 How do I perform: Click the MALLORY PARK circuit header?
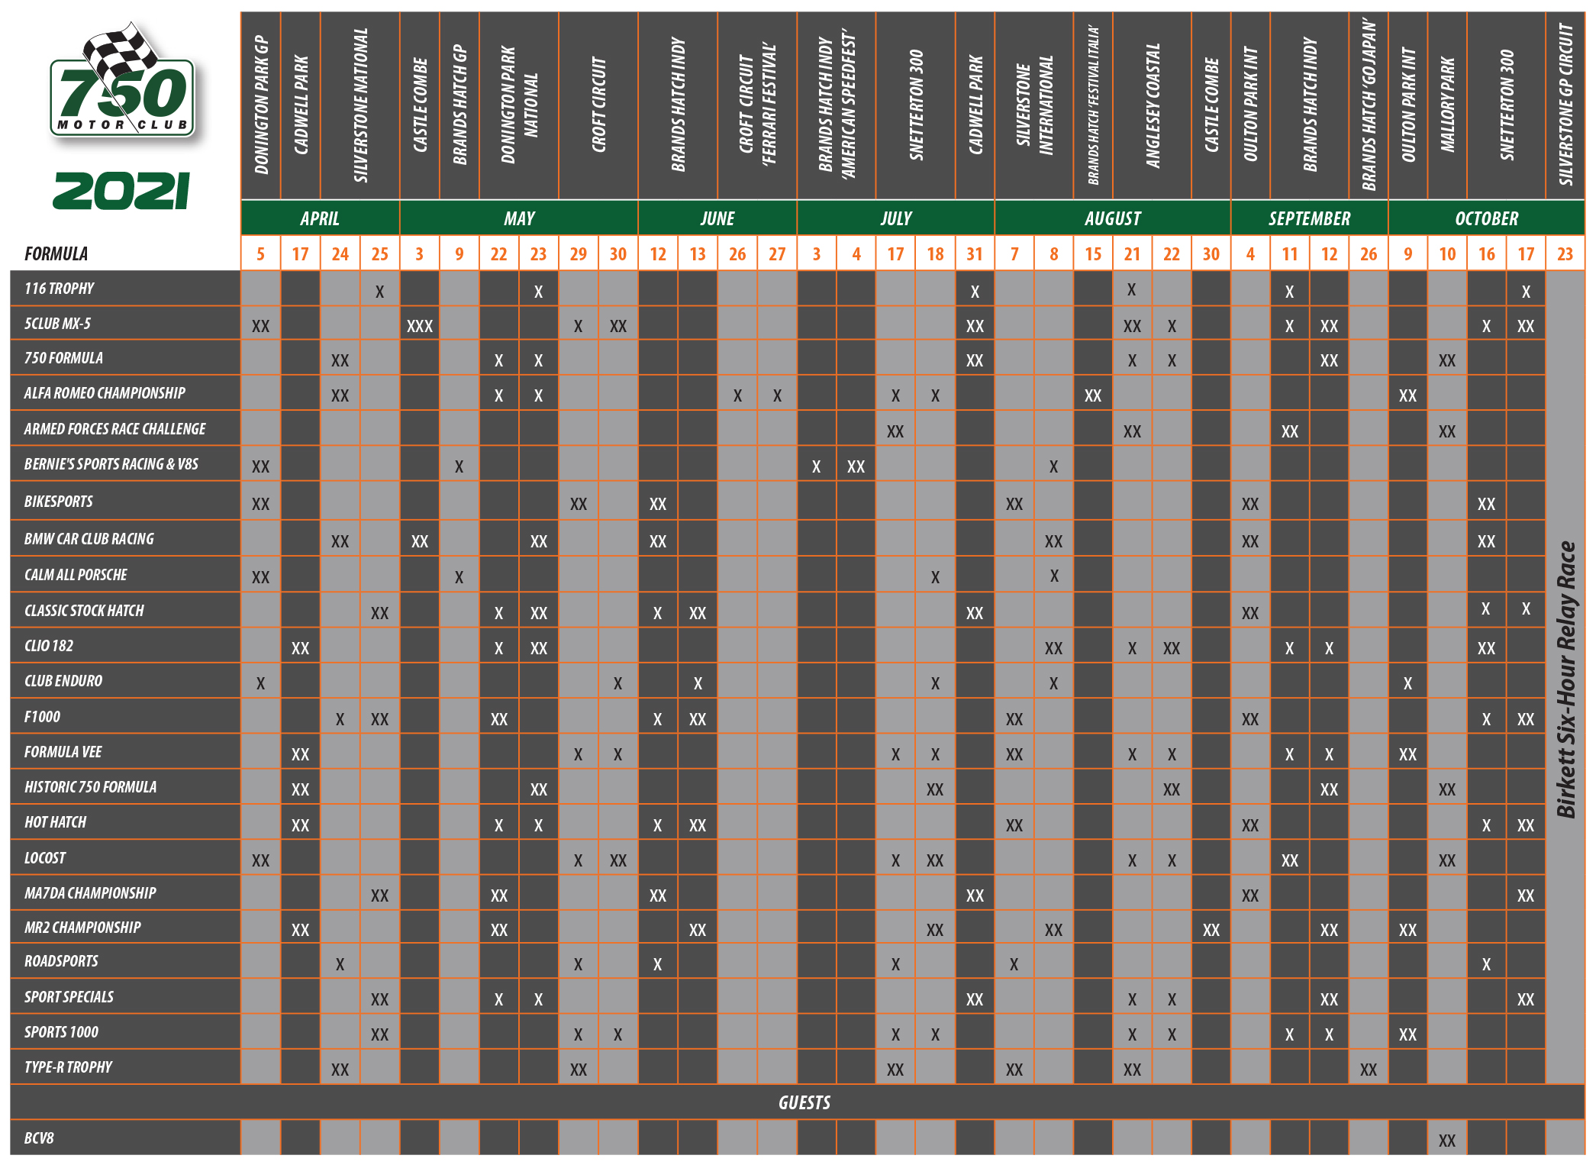tap(1447, 105)
